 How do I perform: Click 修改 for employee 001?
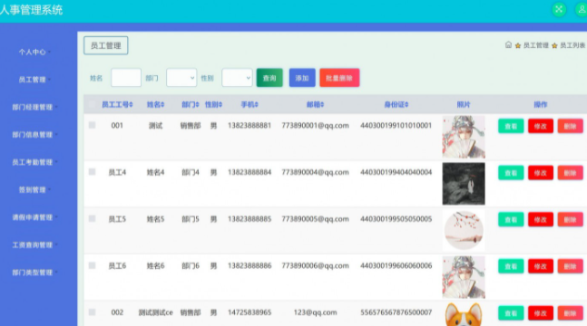[541, 127]
